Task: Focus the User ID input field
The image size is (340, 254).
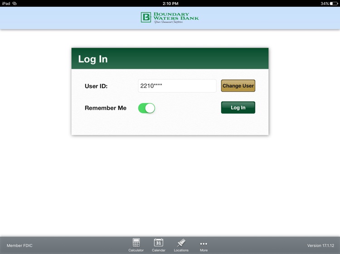Action: (177, 86)
